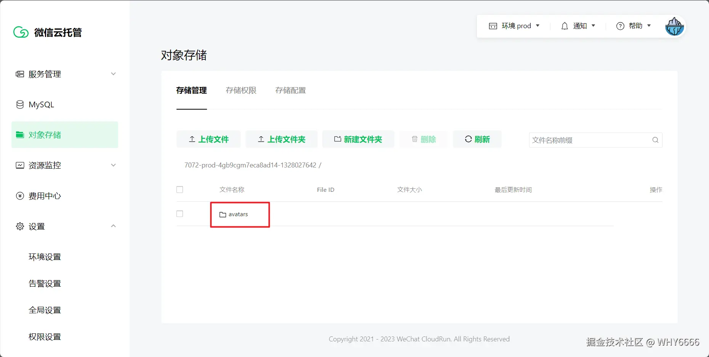The height and width of the screenshot is (357, 709).
Task: Open the 帮助 dropdown
Action: click(x=634, y=26)
